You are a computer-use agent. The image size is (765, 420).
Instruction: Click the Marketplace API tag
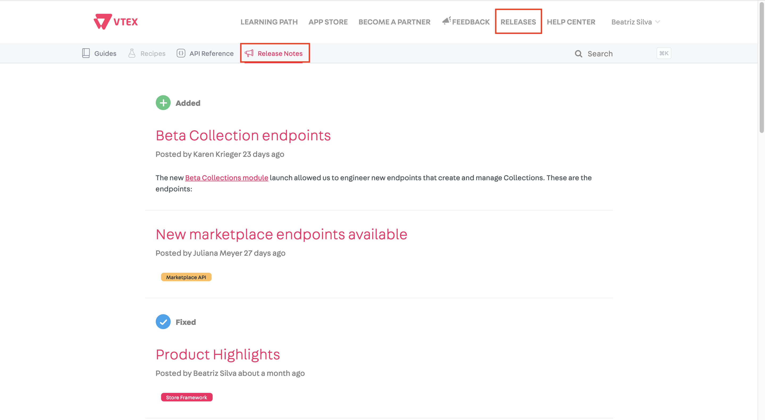tap(186, 277)
